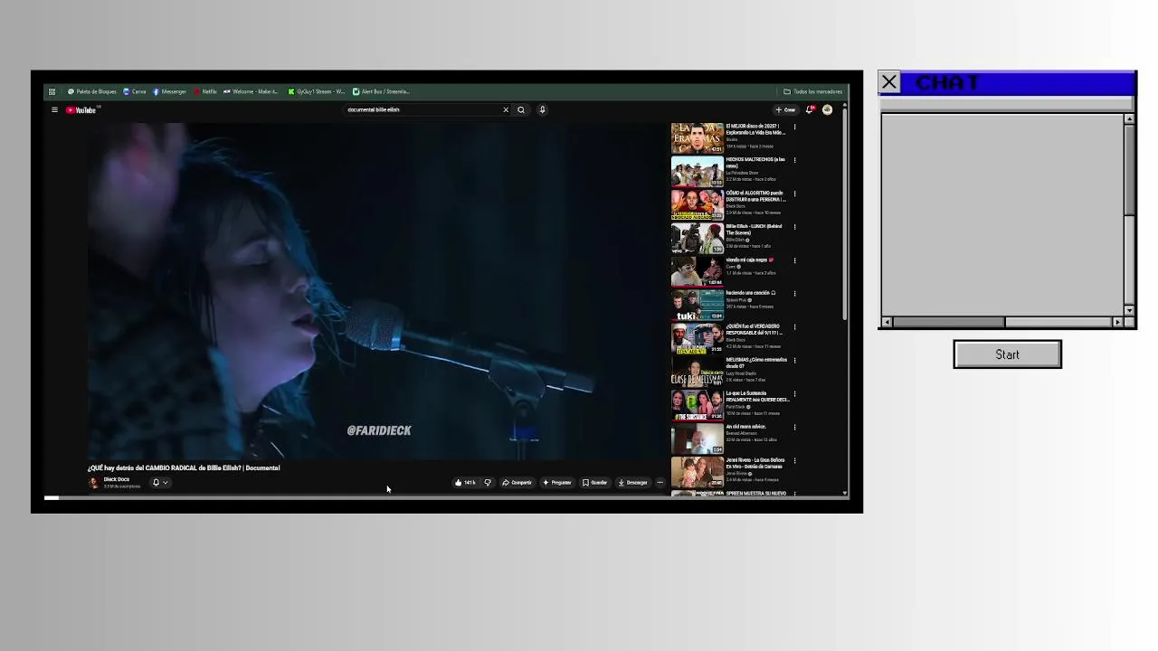Open the YouTube hamburger guide menu

pos(54,110)
